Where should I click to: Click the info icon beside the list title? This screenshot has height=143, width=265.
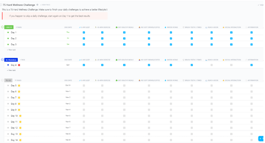tap(38, 5)
